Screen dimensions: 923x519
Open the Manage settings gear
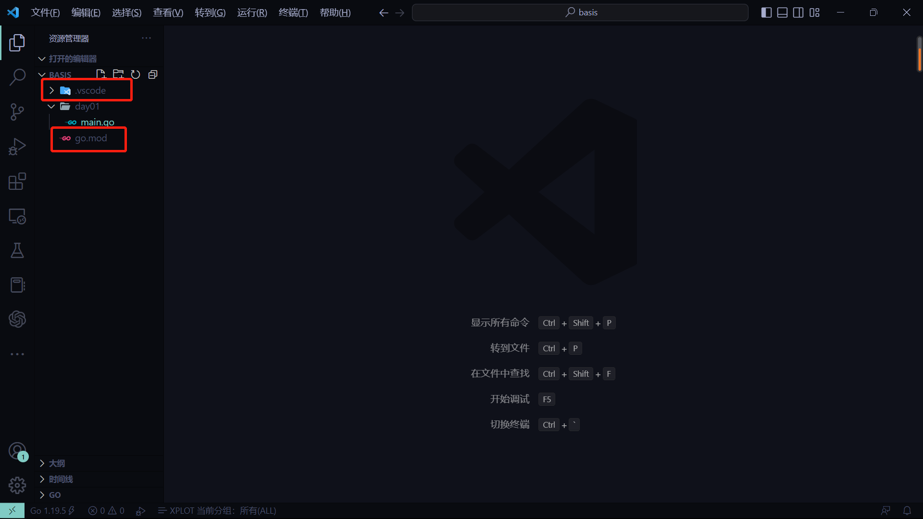coord(17,485)
